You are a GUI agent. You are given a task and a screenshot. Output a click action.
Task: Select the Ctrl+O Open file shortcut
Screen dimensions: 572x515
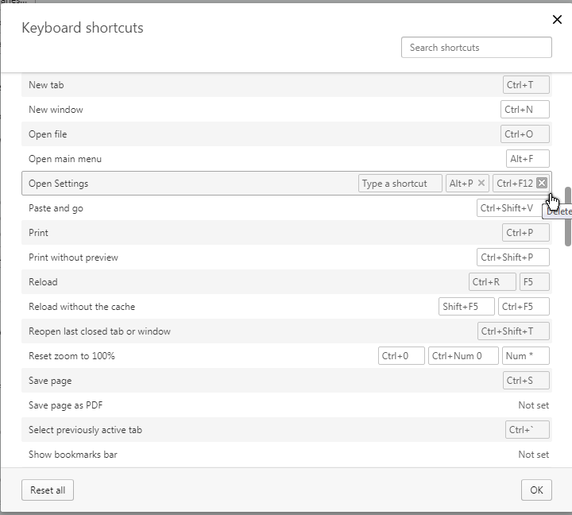(x=525, y=134)
